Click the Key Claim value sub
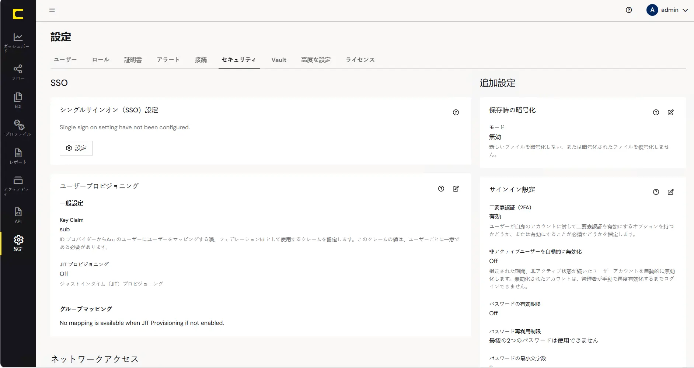The image size is (694, 368). (64, 229)
